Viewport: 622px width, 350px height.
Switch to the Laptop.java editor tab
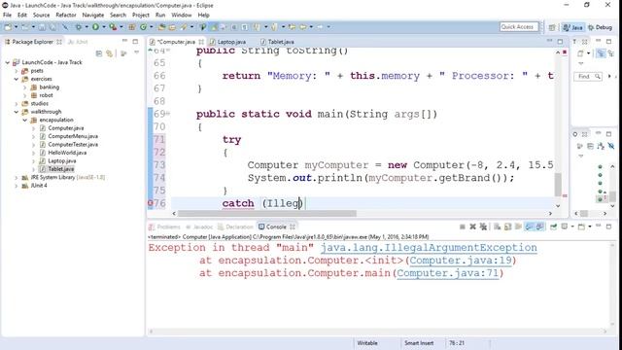tap(231, 42)
